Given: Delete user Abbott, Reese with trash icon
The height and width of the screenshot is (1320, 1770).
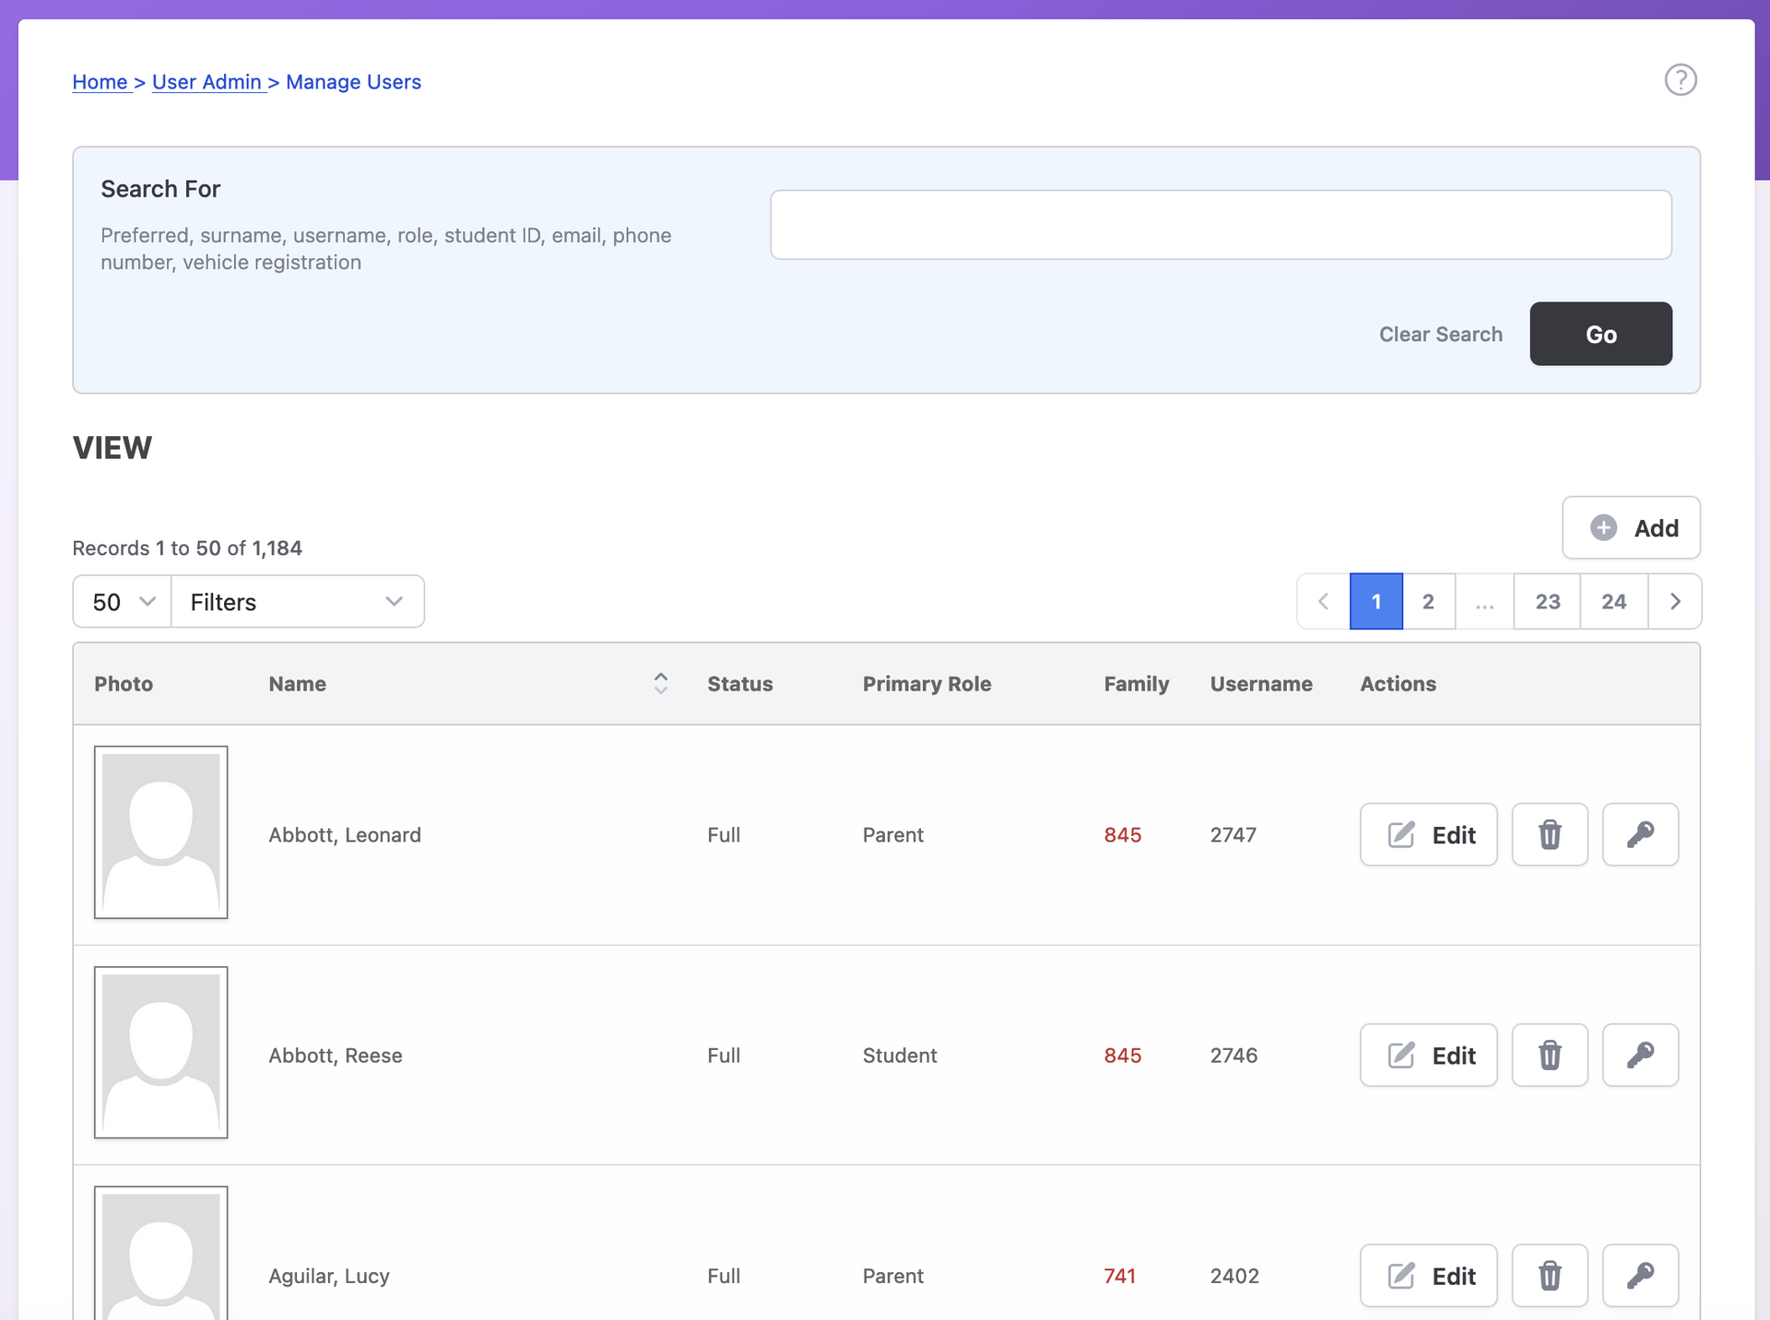Looking at the screenshot, I should pyautogui.click(x=1550, y=1055).
